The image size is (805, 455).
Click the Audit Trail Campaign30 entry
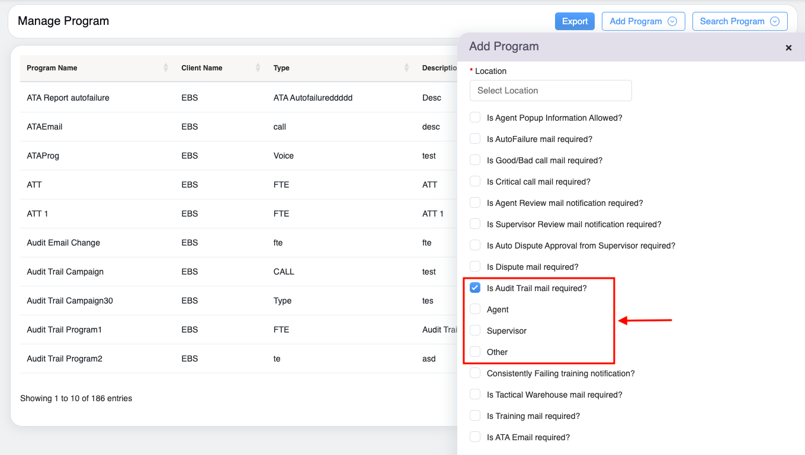point(70,301)
